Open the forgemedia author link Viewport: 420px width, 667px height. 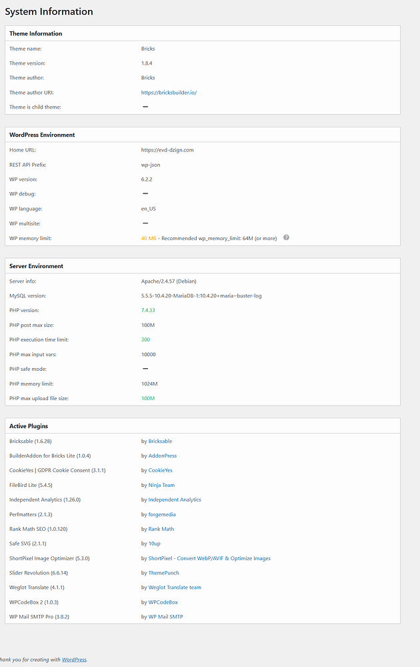162,514
